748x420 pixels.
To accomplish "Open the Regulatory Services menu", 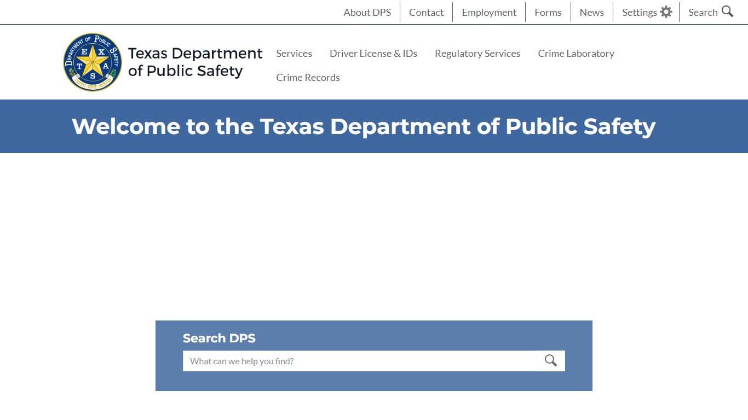I will (477, 54).
